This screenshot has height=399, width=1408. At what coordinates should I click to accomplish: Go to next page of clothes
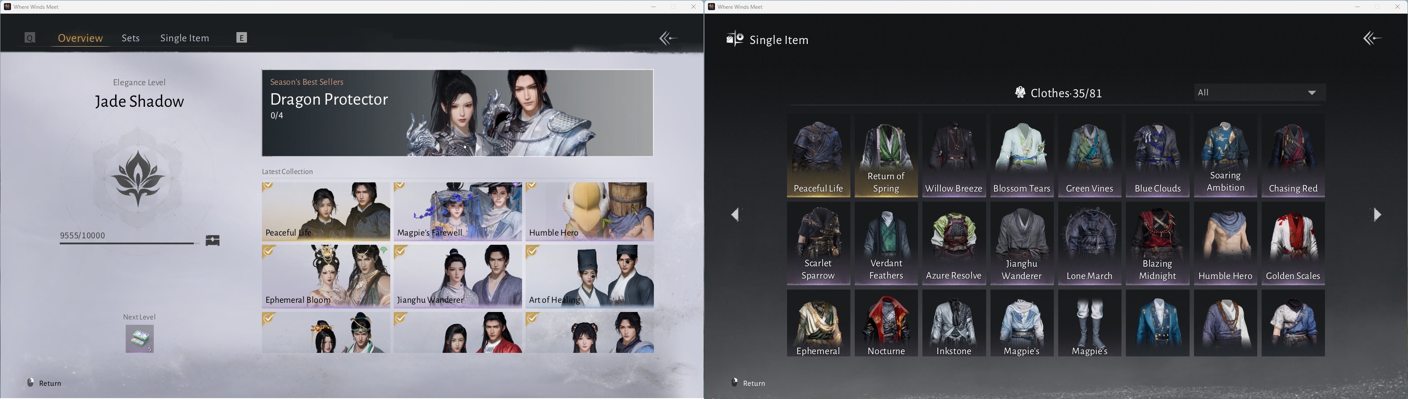[1377, 214]
